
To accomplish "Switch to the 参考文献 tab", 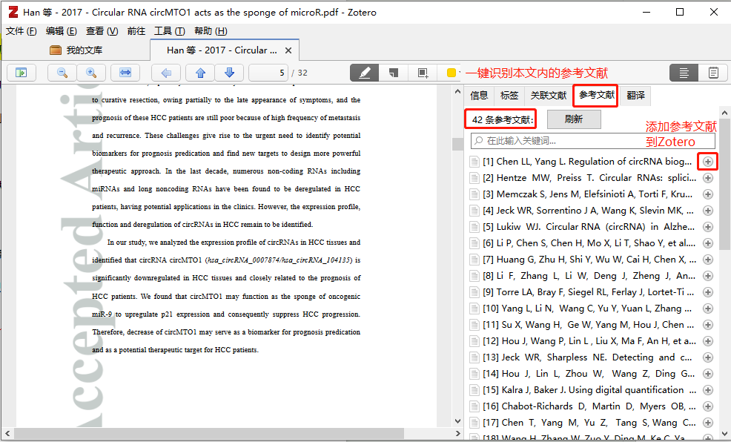I will [x=596, y=96].
